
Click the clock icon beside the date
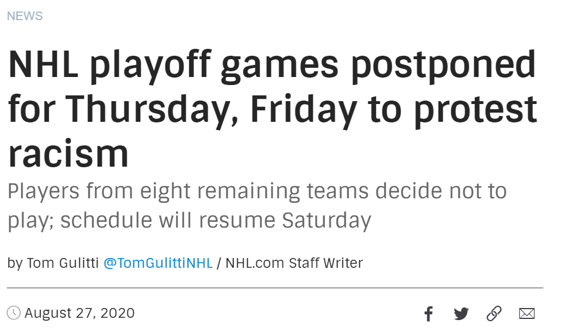click(x=14, y=313)
